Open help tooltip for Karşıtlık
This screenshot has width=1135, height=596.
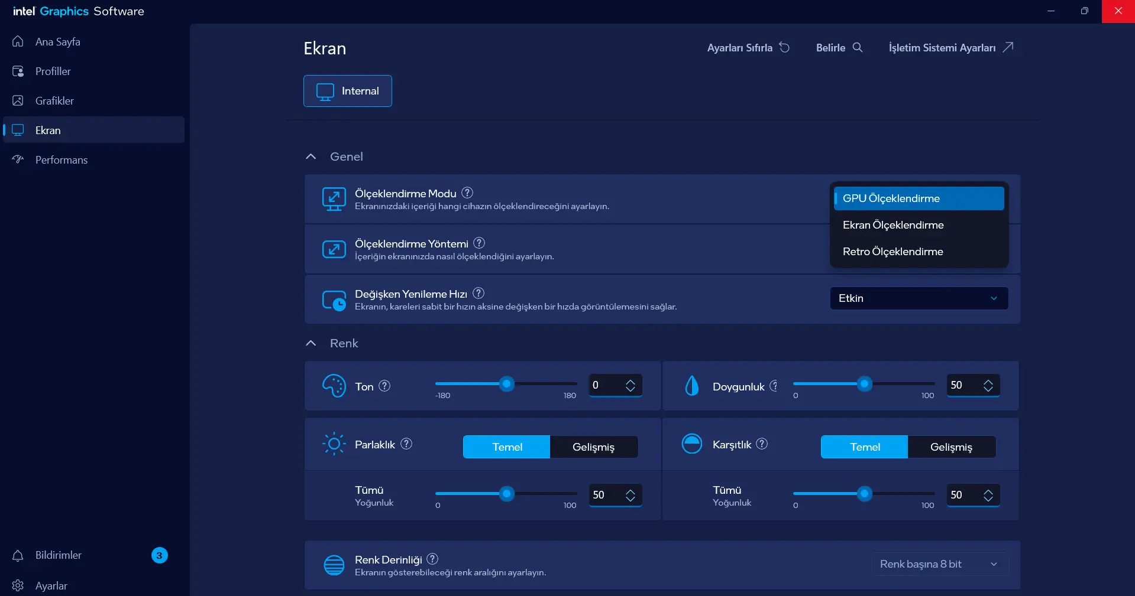(x=762, y=444)
